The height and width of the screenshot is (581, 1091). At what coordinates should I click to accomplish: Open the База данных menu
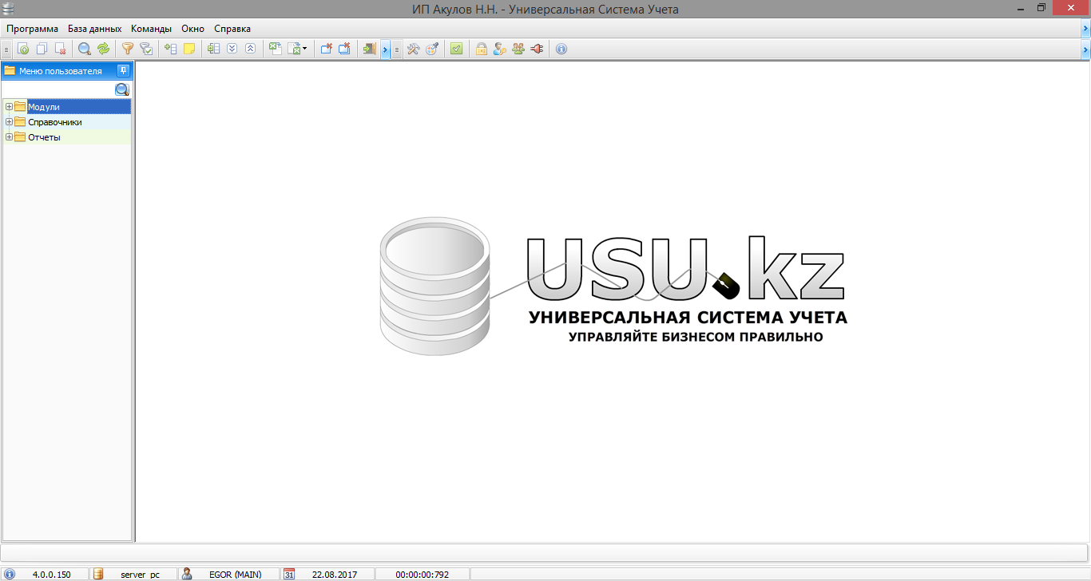pos(95,28)
